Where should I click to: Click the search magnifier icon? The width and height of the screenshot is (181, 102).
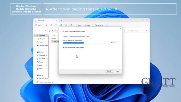point(146,31)
